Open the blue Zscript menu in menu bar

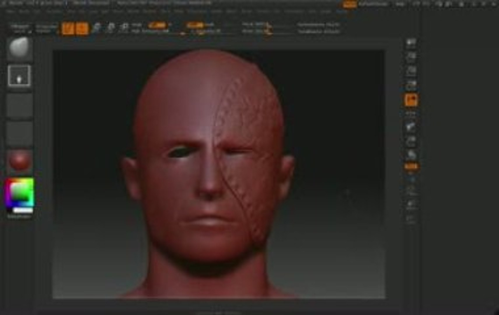341,11
